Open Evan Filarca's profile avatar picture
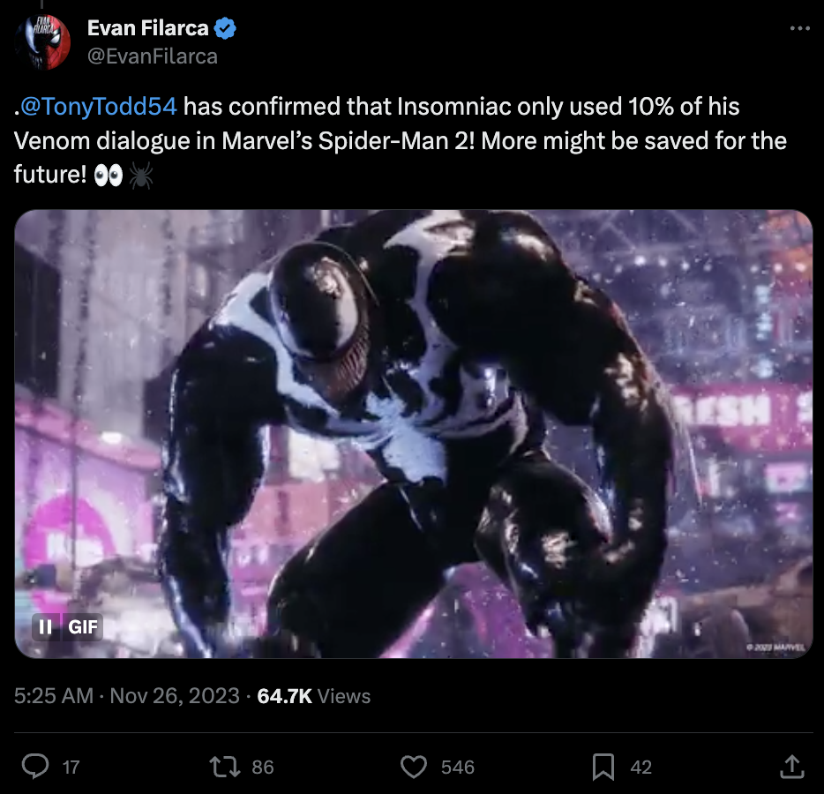 (x=42, y=42)
